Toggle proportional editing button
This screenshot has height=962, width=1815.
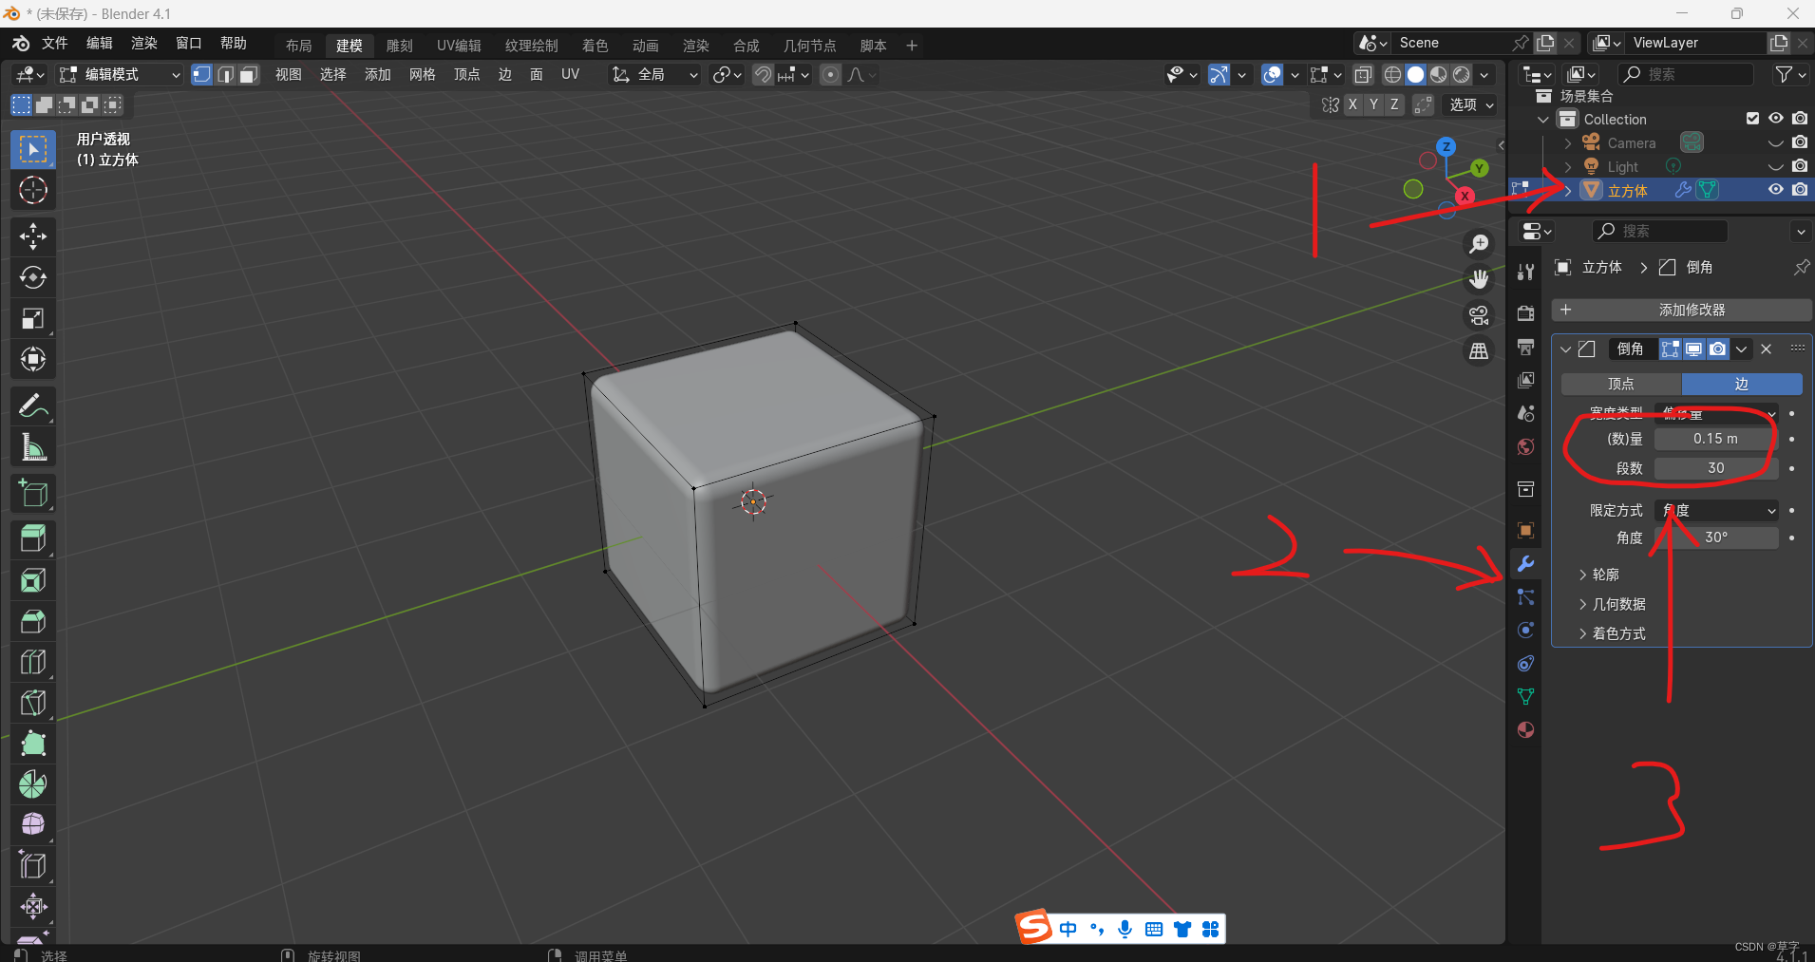[830, 74]
